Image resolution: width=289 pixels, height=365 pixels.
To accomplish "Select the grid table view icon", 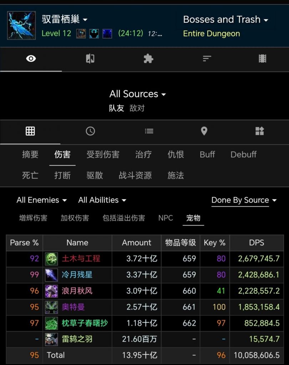I will (x=30, y=131).
